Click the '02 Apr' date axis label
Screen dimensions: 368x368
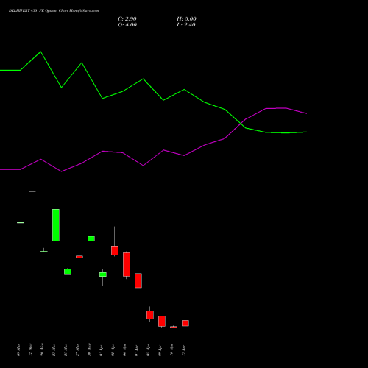[x=113, y=351]
